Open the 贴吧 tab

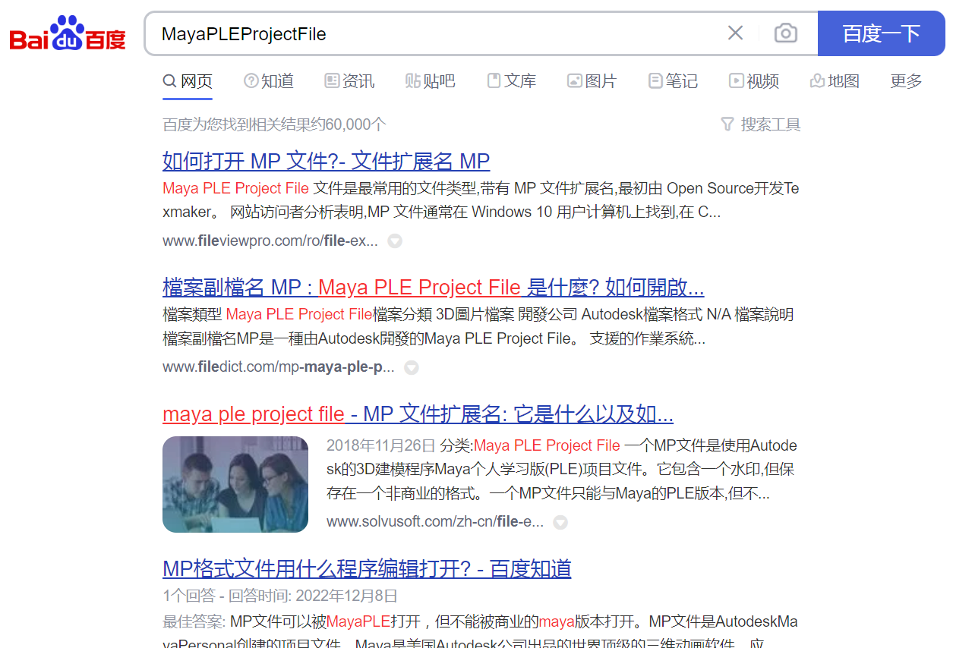tap(430, 81)
